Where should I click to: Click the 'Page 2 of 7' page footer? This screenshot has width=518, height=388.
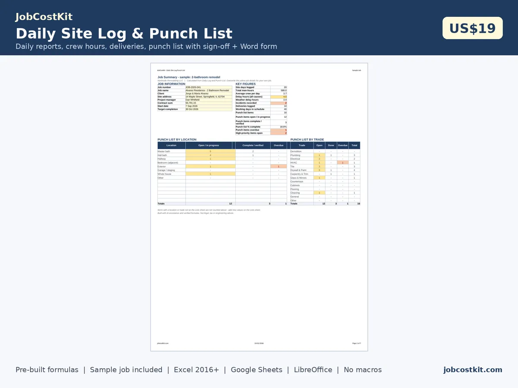pyautogui.click(x=357, y=343)
